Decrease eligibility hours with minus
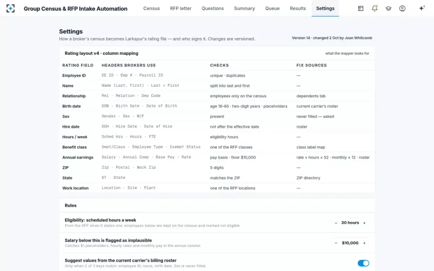Screen dimensions: 434x271 click(x=336, y=223)
